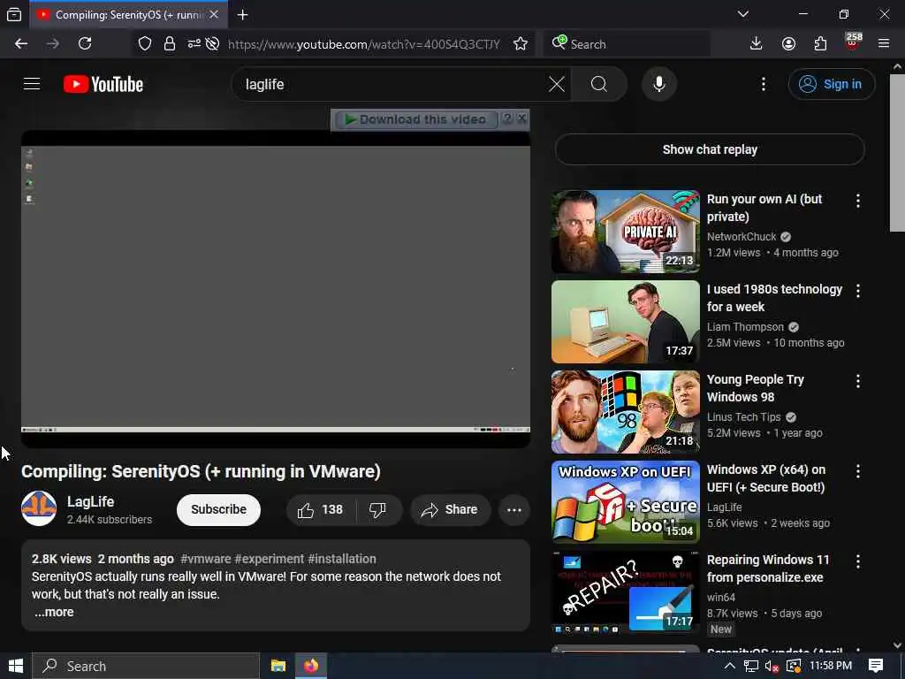Open options for Repairing Windows 11 video
The width and height of the screenshot is (905, 679).
[x=857, y=561]
